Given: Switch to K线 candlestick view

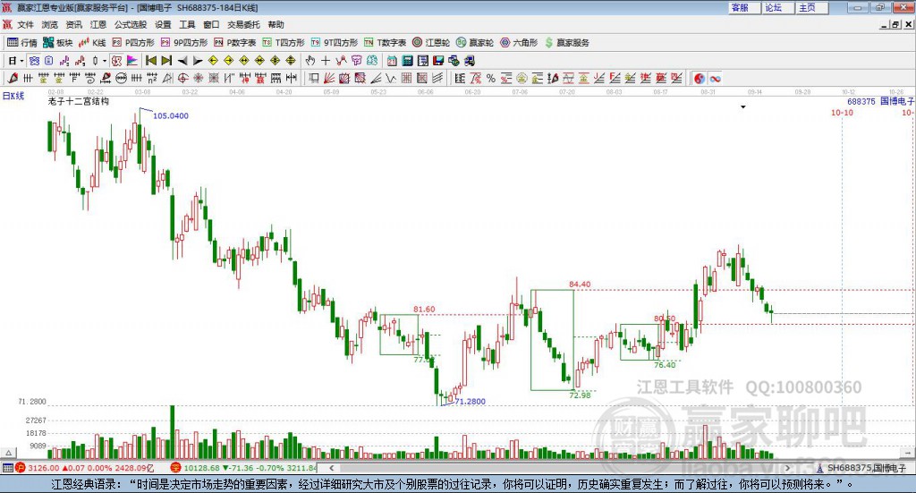Looking at the screenshot, I should 92,43.
